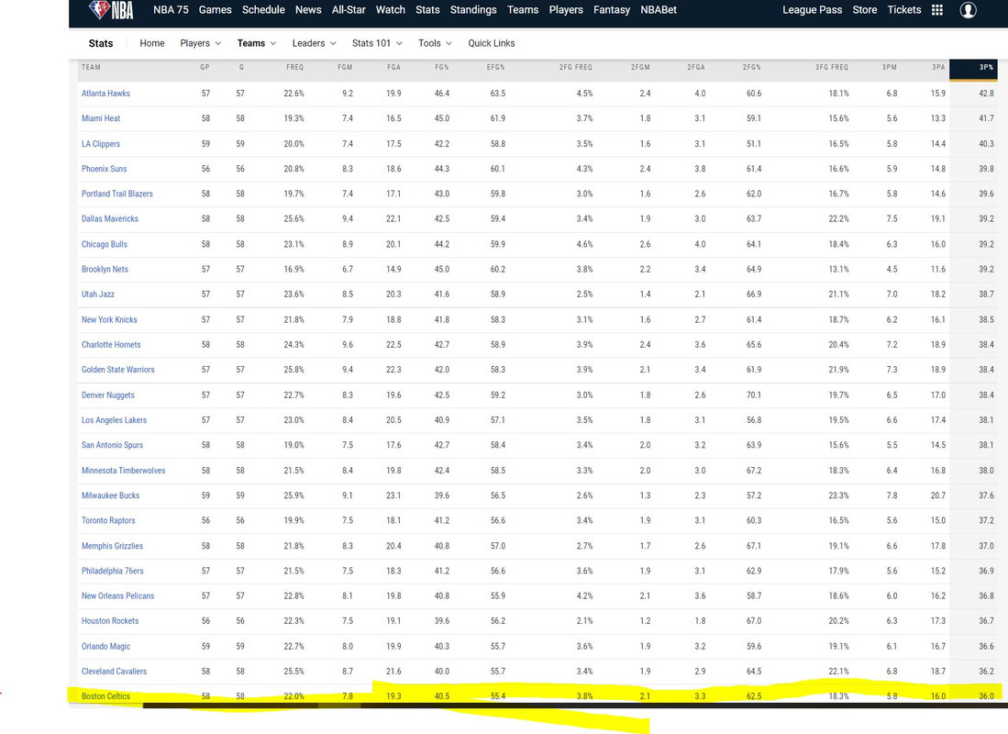This screenshot has width=1008, height=734.
Task: Click the Stats section title
Action: [x=100, y=43]
